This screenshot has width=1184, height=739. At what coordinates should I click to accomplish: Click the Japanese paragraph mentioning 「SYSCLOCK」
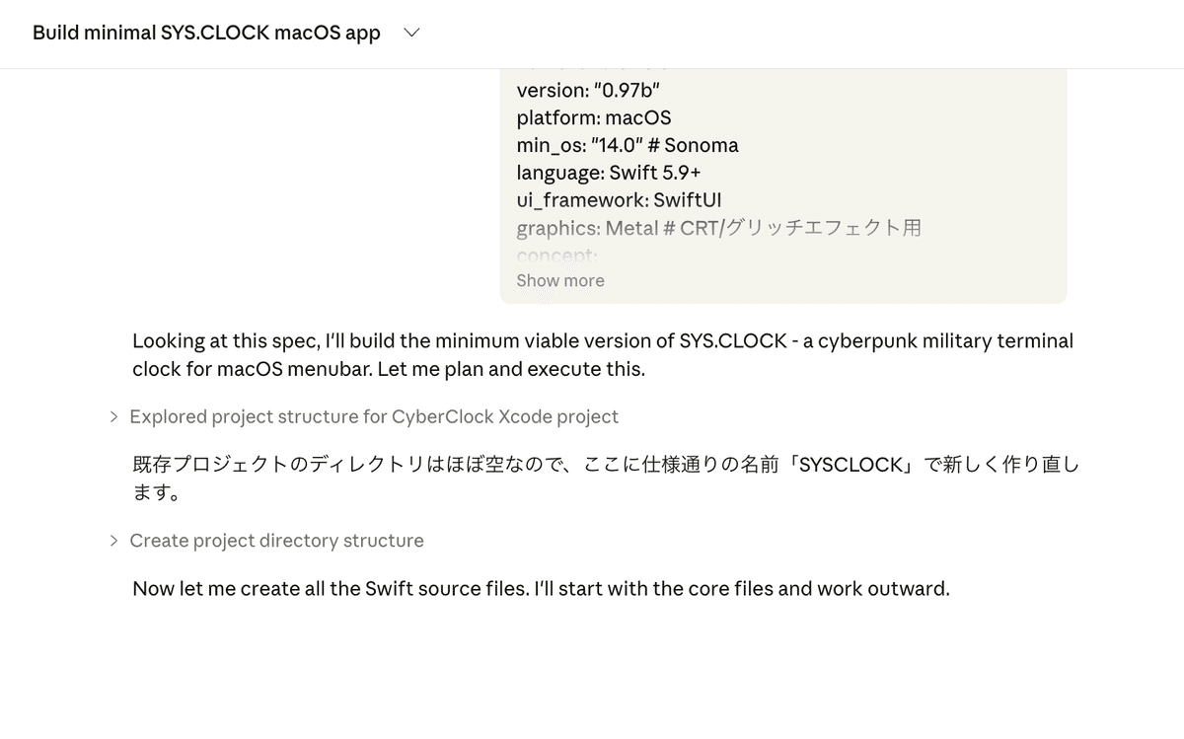click(x=605, y=465)
